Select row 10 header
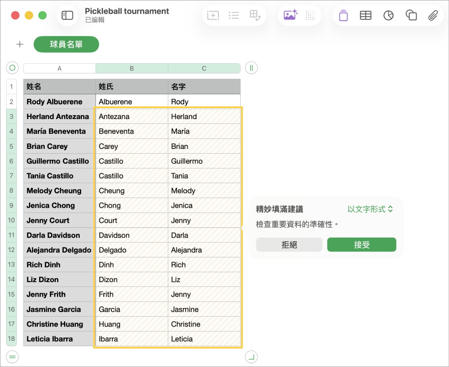Viewport: 449px width, 367px height. coord(11,220)
